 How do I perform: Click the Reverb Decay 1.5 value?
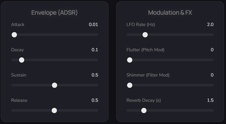(x=210, y=100)
